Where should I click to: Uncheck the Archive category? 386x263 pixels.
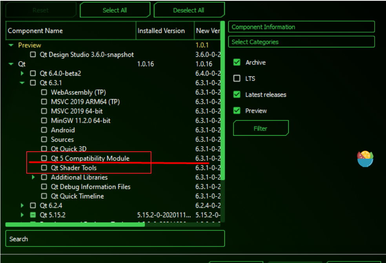pos(237,62)
